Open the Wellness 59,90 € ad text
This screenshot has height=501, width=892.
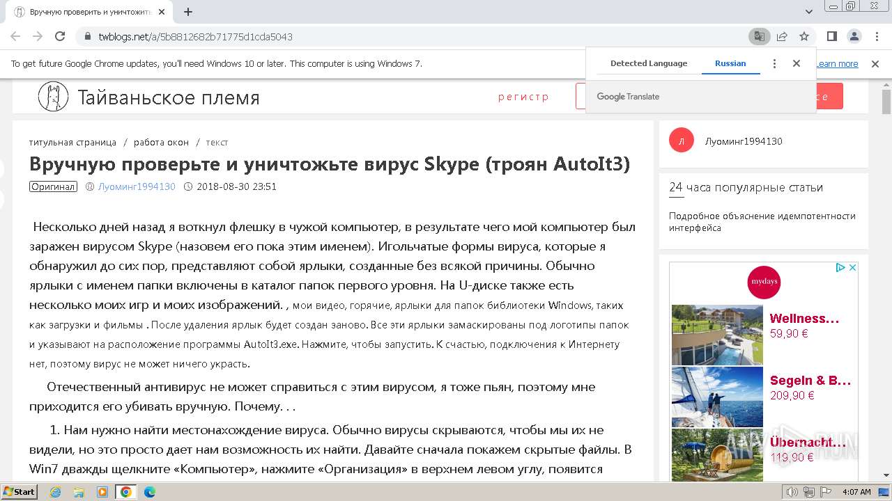[x=805, y=326]
